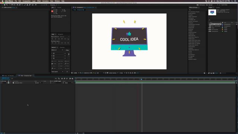Select the Zoom magnifier tool
The image size is (238, 134).
point(7,5)
